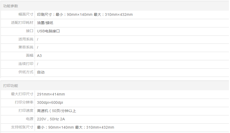This screenshot has width=230, height=133.
Task: Select the 支持纸张尺寸 label
Action: click(22, 127)
